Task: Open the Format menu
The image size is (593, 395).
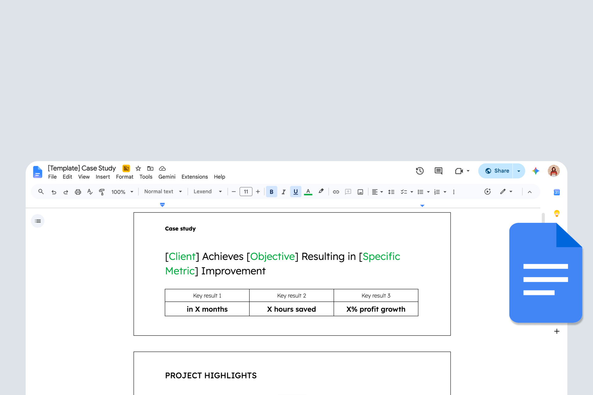Action: (124, 177)
